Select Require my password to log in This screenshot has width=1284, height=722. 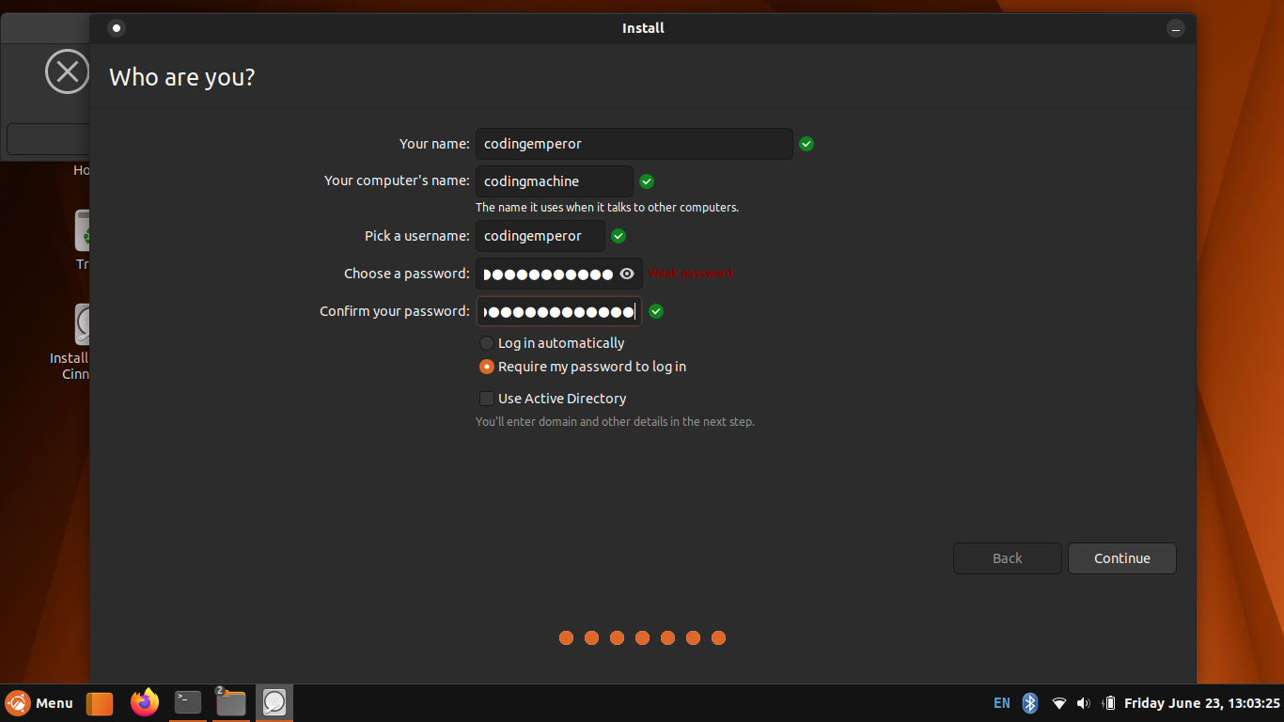[x=583, y=367]
